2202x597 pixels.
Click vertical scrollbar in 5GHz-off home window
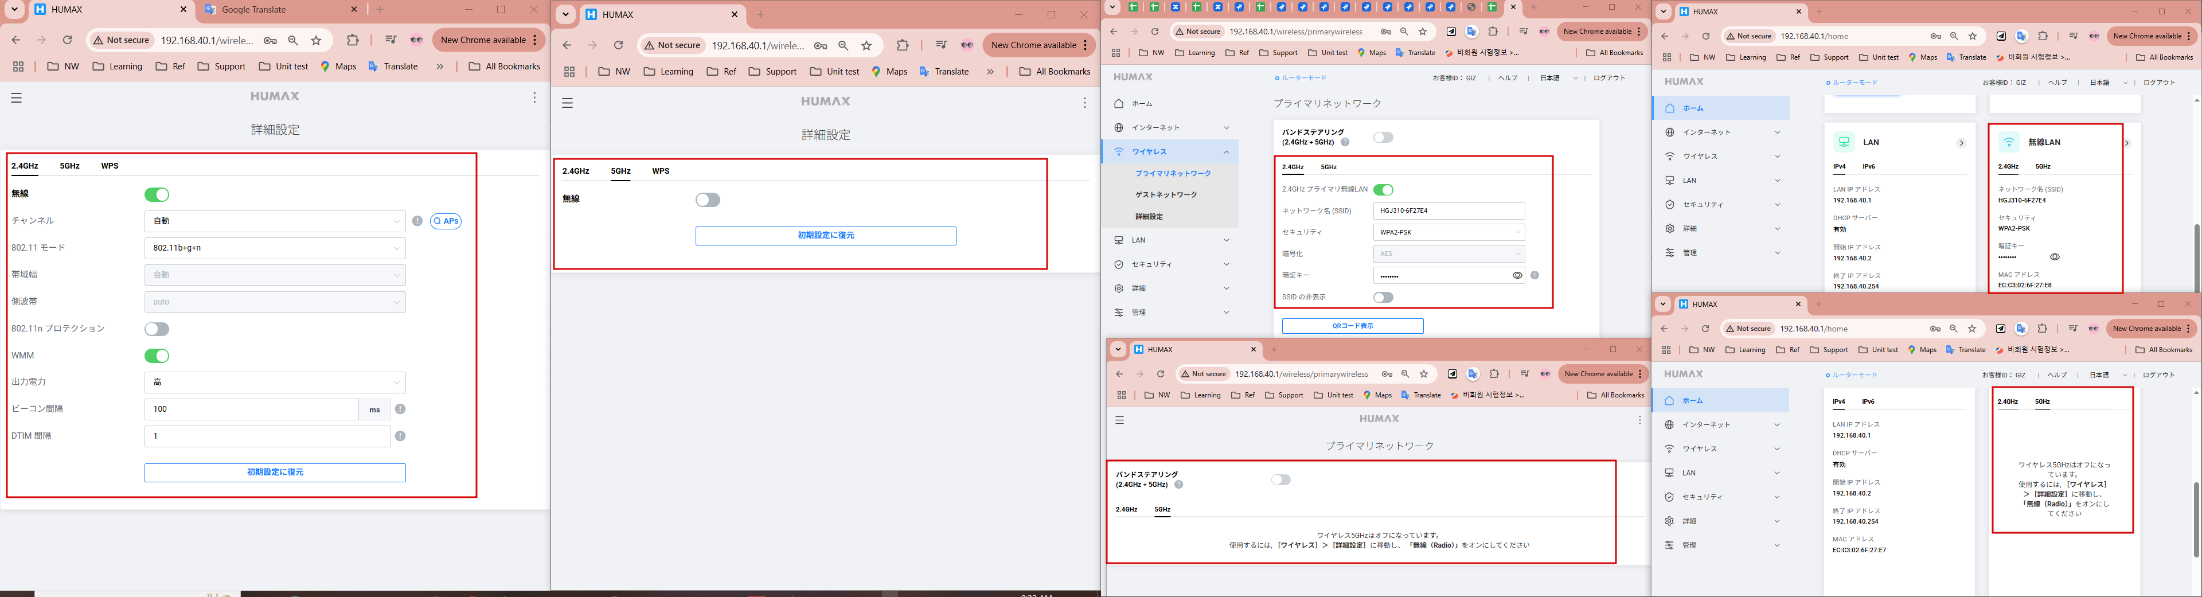(x=2196, y=520)
